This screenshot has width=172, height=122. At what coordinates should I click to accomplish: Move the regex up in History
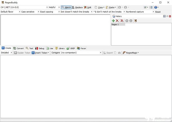pyautogui.click(x=127, y=21)
